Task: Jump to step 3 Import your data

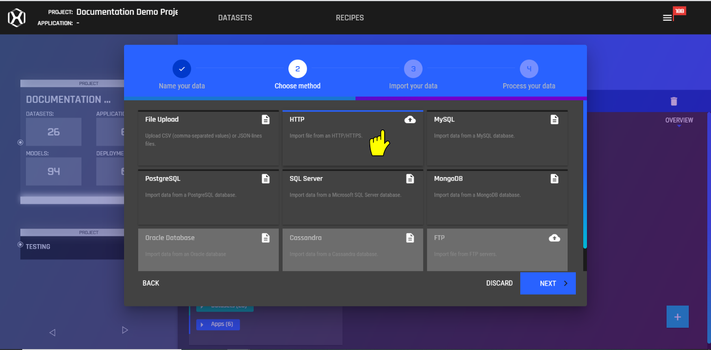Action: click(413, 68)
